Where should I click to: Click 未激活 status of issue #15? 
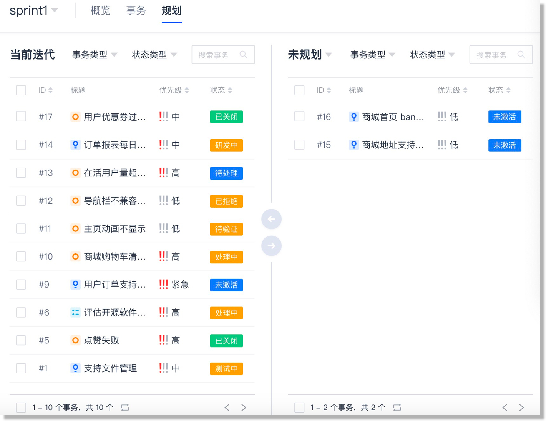coord(505,145)
